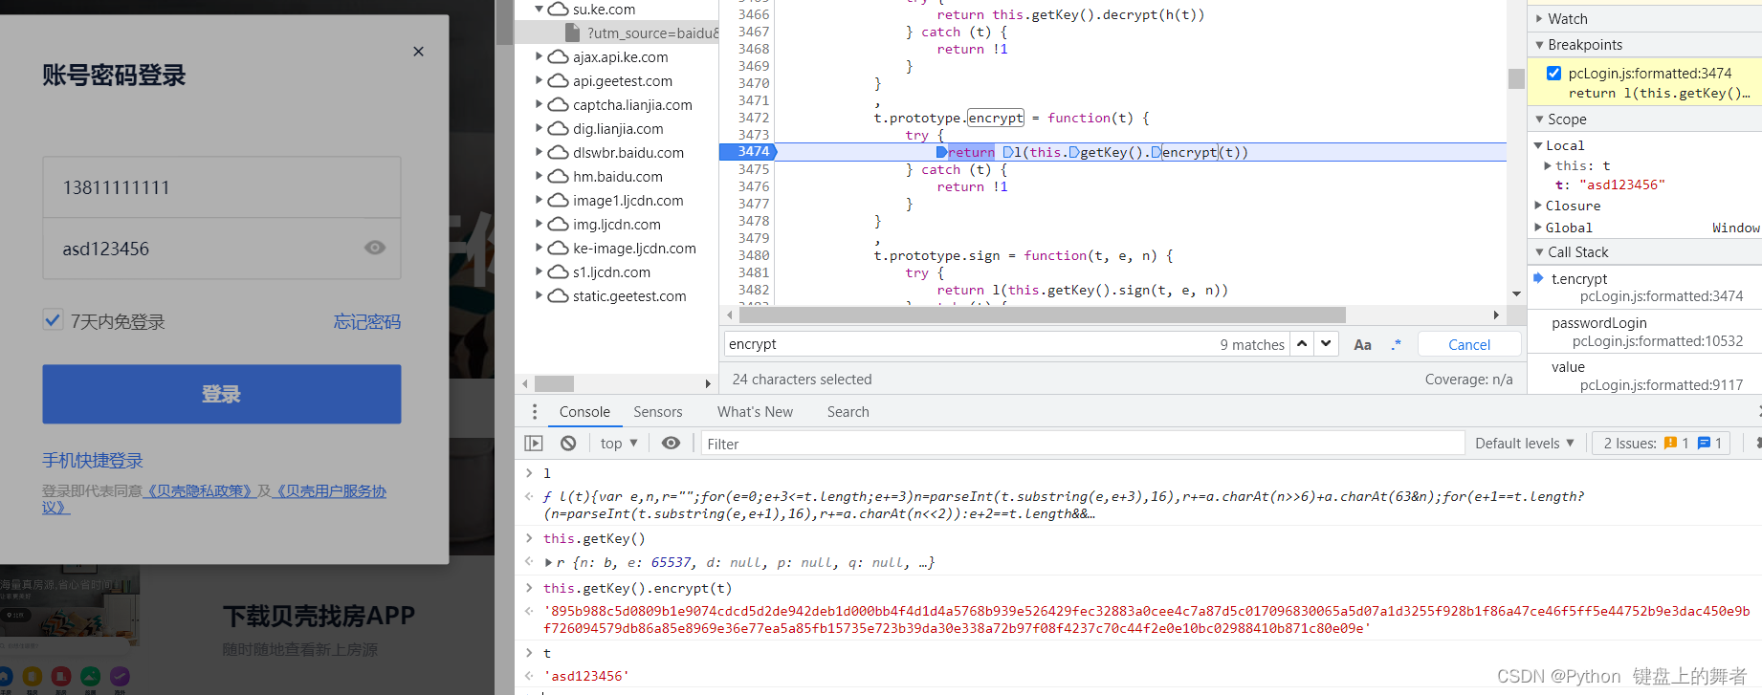
Task: Show console sidebar icon
Action: (x=534, y=444)
